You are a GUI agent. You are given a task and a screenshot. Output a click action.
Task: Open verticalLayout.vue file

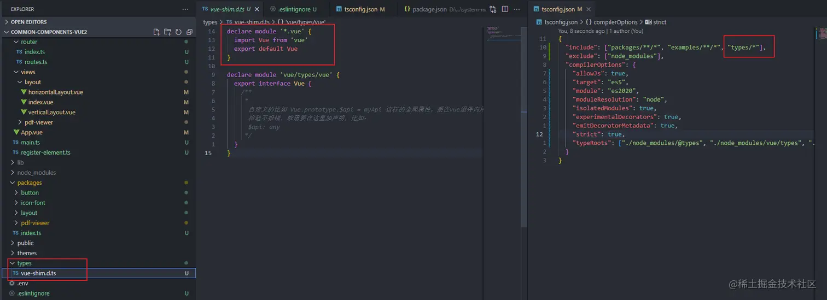[52, 112]
